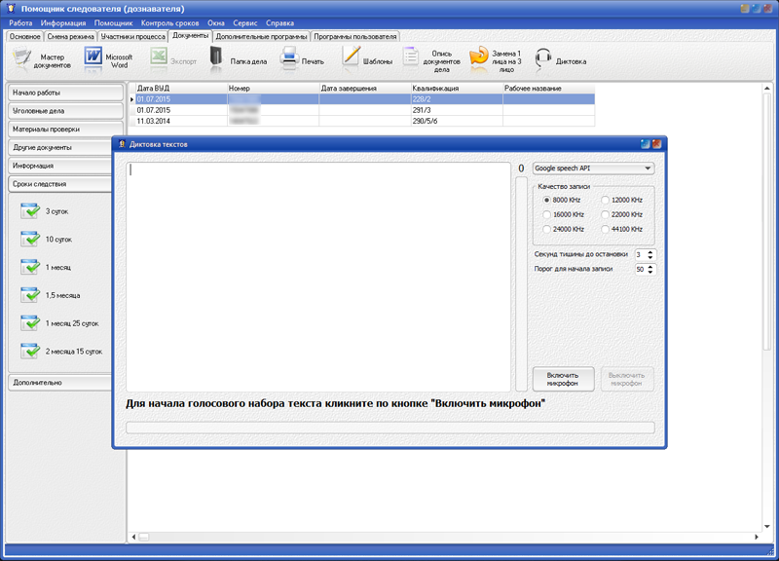Click Замена 1 лица на 3 лицо icon
The width and height of the screenshot is (779, 561).
[x=478, y=58]
